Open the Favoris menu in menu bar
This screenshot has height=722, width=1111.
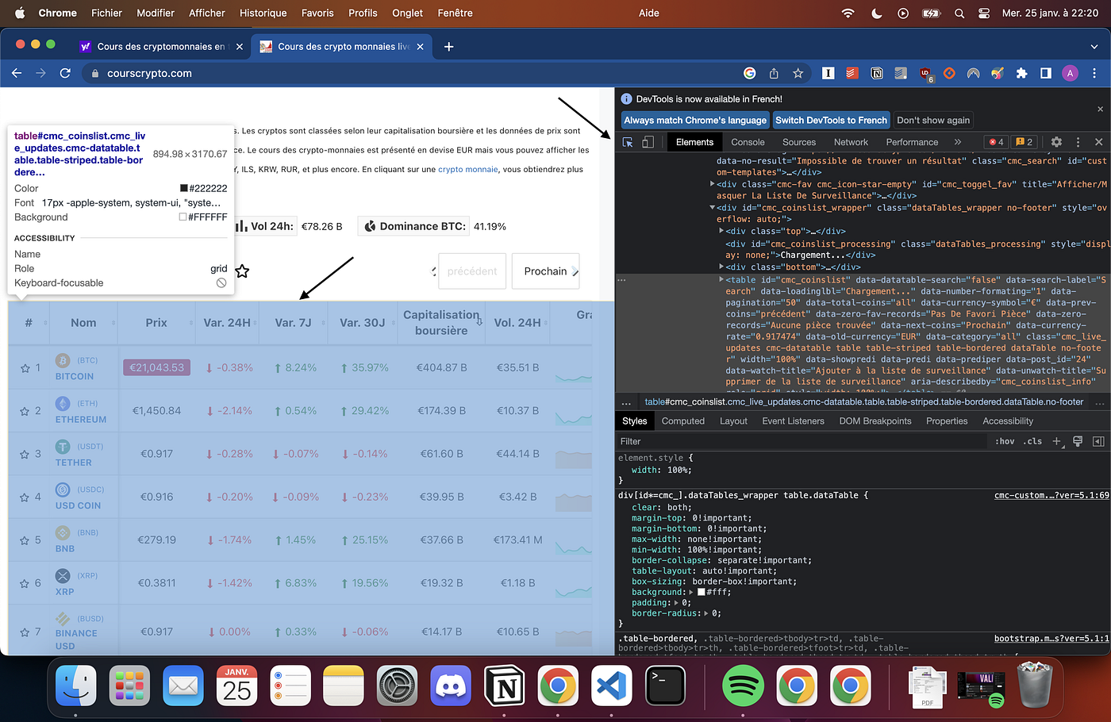coord(317,13)
